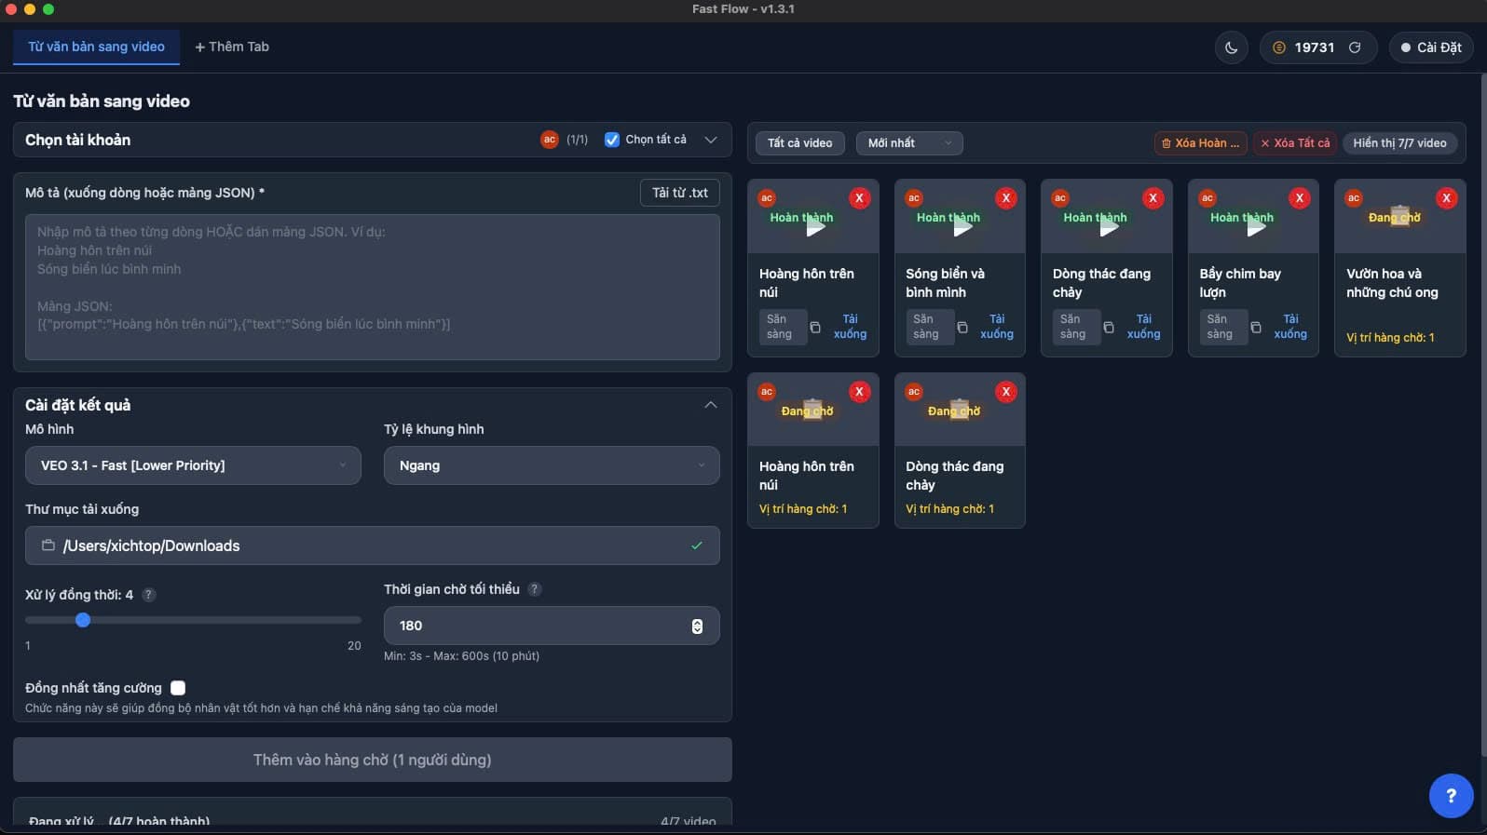
Task: Open the Mô hình VEO 3.1 dropdown
Action: (192, 465)
